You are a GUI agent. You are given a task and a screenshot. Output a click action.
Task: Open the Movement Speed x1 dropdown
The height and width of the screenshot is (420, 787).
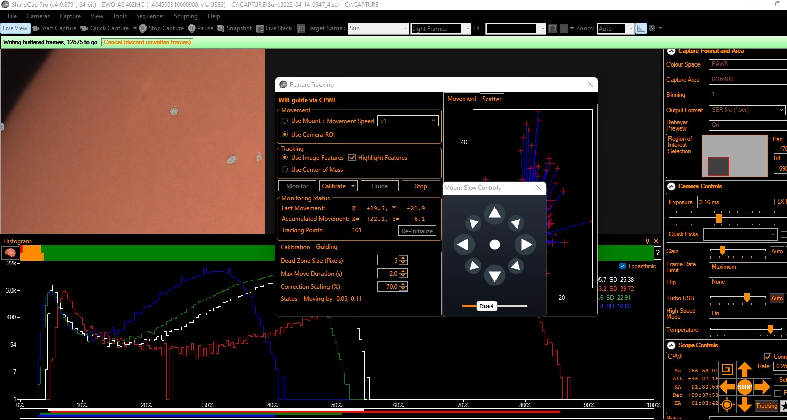click(x=408, y=121)
